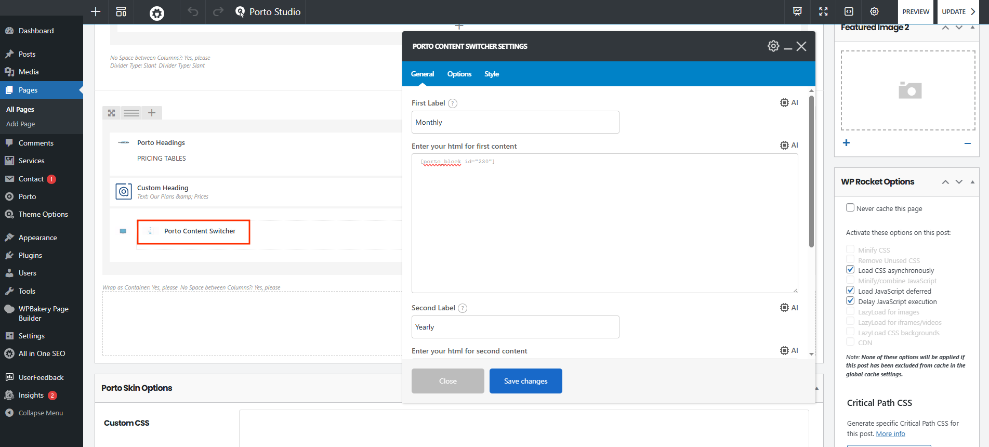The width and height of the screenshot is (989, 447).
Task: Toggle fullscreen mode icon in top bar
Action: [823, 11]
